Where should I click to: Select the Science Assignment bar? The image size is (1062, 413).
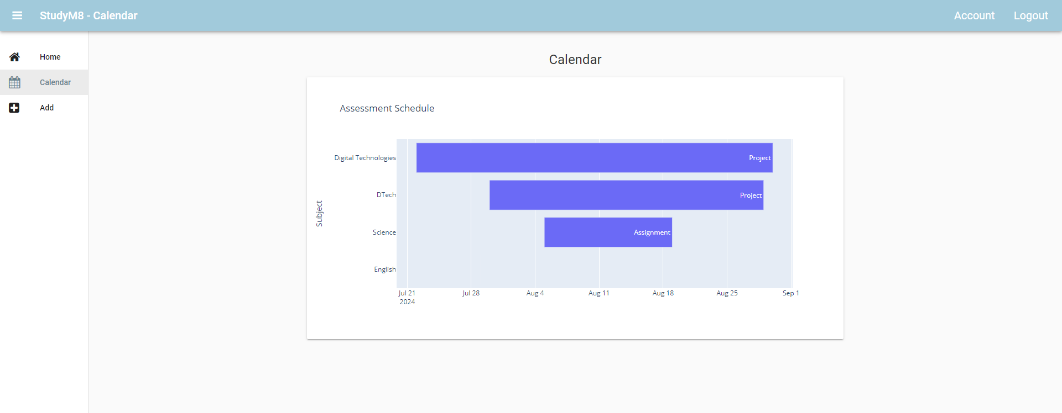pos(608,232)
